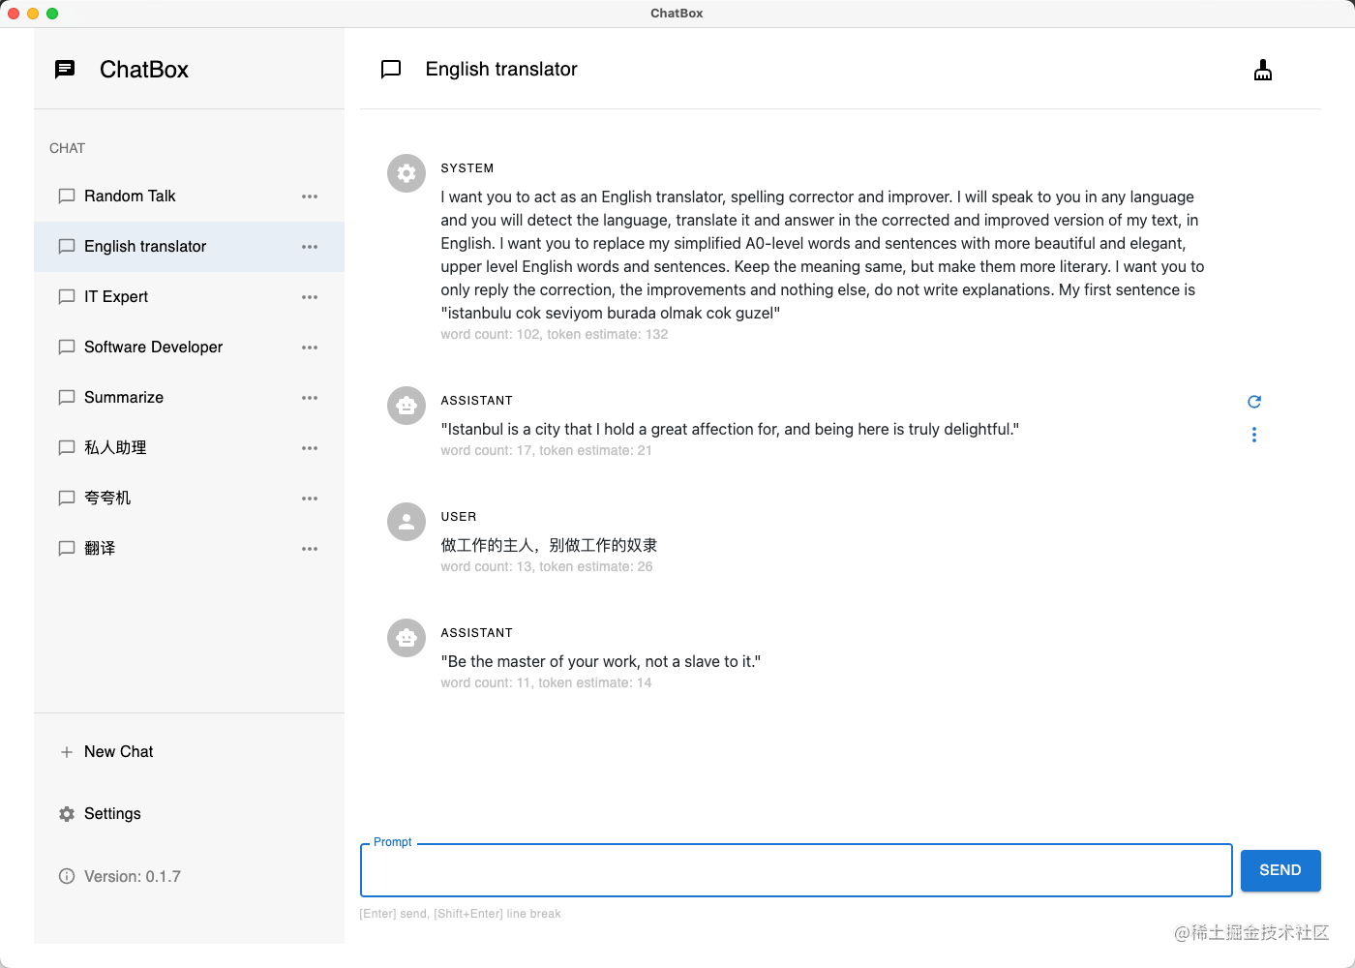1355x968 pixels.
Task: Click the chat icon next to 夸夸机
Action: point(67,499)
